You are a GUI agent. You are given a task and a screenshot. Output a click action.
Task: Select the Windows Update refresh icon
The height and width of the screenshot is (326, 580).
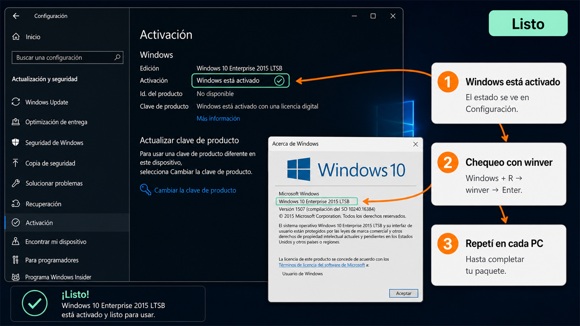pos(16,102)
